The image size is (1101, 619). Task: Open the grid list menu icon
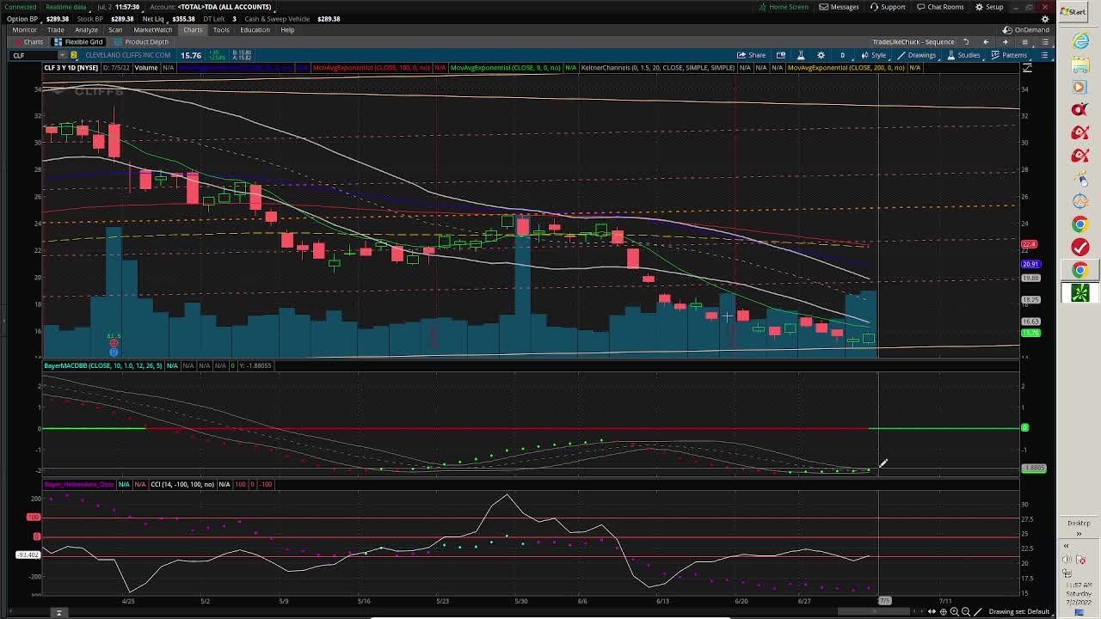click(x=1045, y=42)
